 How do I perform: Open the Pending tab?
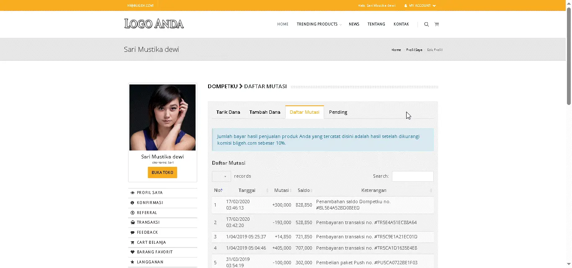pos(338,112)
